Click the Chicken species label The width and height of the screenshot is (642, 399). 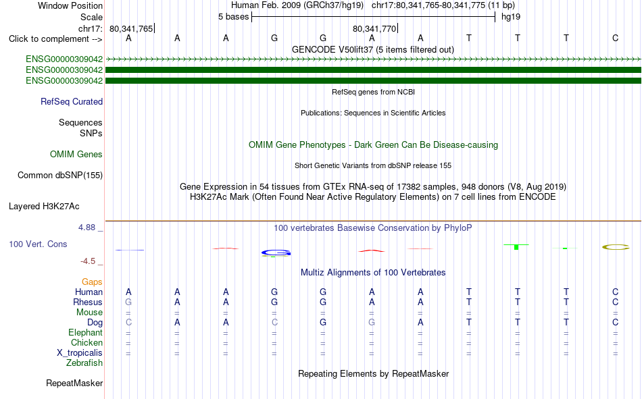(x=87, y=342)
